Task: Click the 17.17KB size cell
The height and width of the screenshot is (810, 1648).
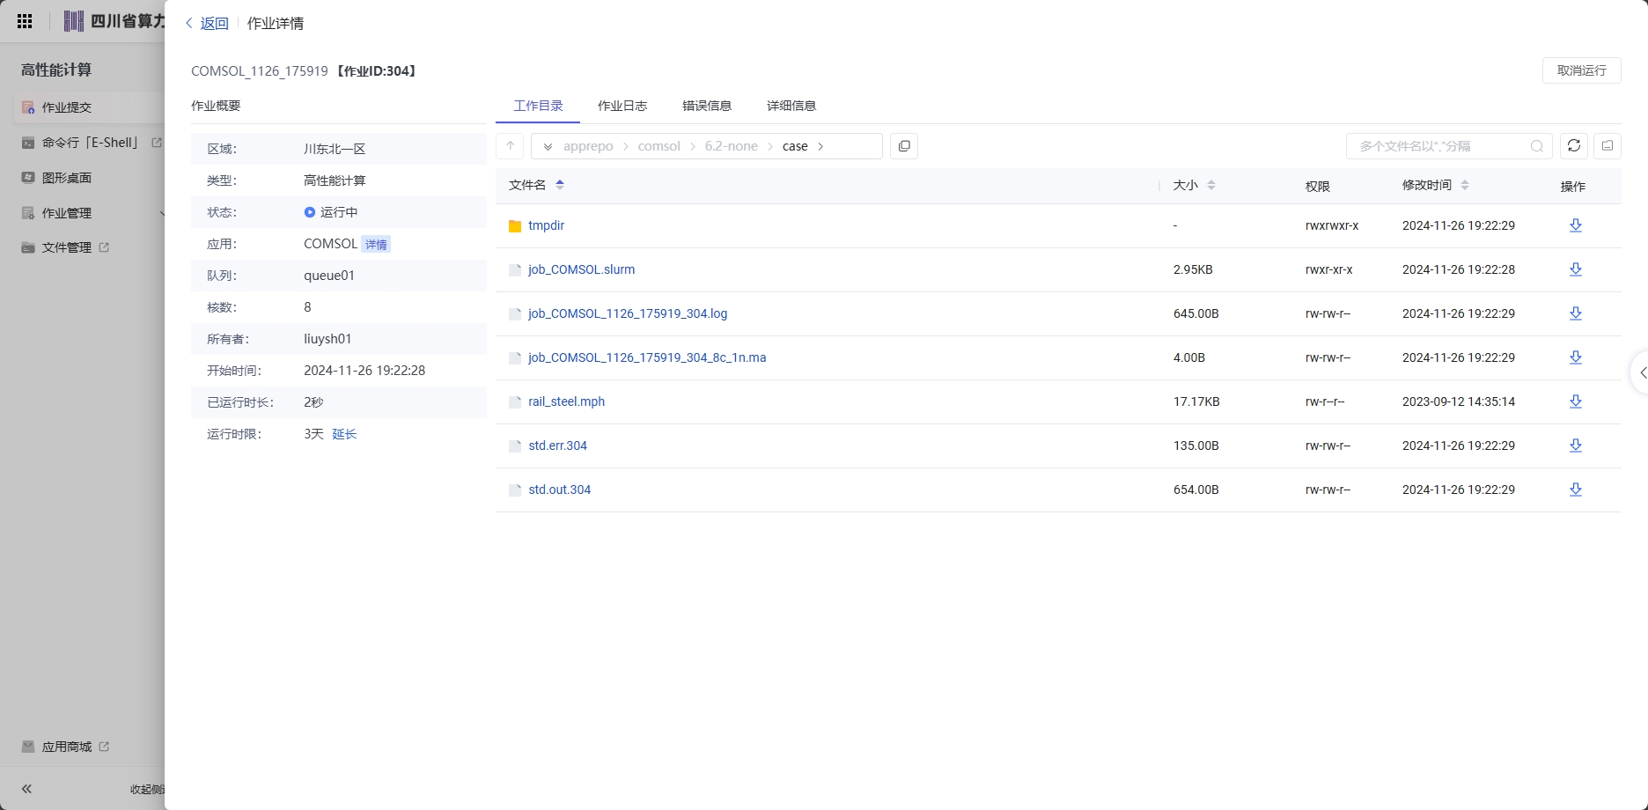Action: click(1196, 401)
